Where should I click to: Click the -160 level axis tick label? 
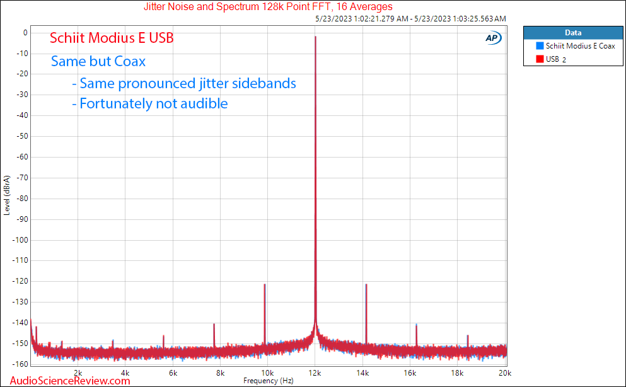20,364
